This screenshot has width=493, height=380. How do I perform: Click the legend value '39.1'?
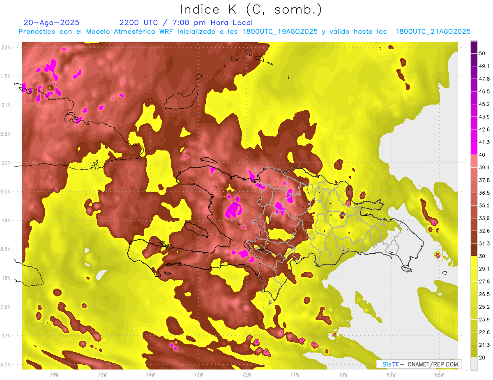(484, 167)
